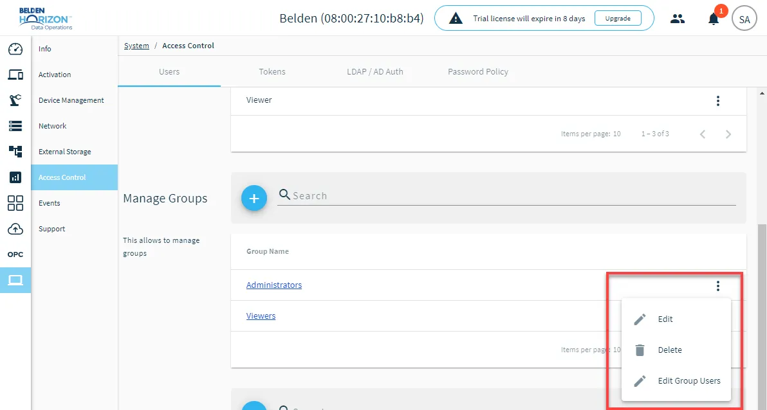Click the Upgrade button
This screenshot has width=767, height=410.
pyautogui.click(x=618, y=19)
